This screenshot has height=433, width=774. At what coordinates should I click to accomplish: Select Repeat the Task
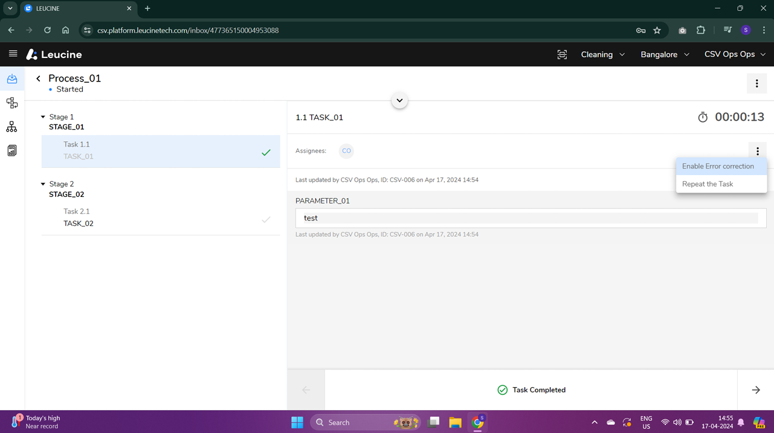point(721,184)
